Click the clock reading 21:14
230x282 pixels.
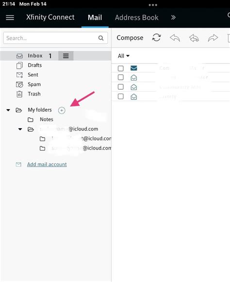[x=9, y=4]
